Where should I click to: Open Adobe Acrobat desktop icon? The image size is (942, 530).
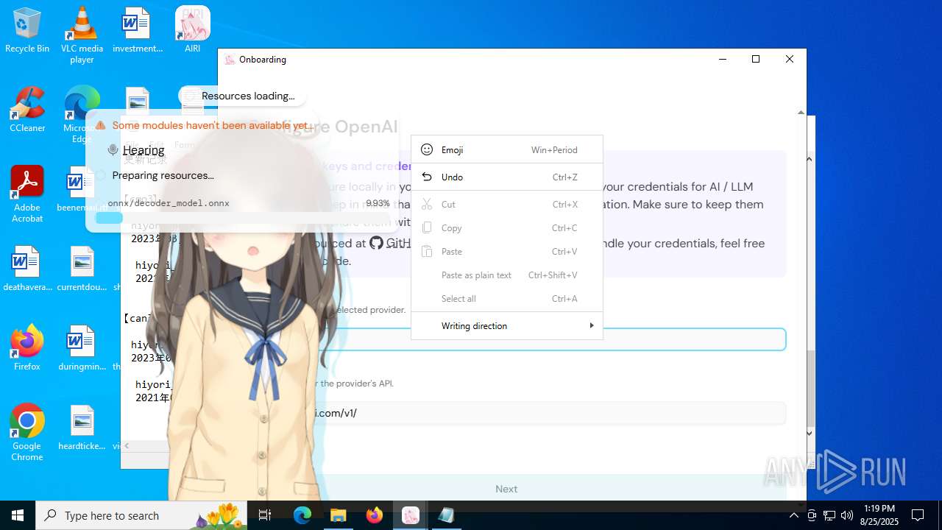(27, 194)
